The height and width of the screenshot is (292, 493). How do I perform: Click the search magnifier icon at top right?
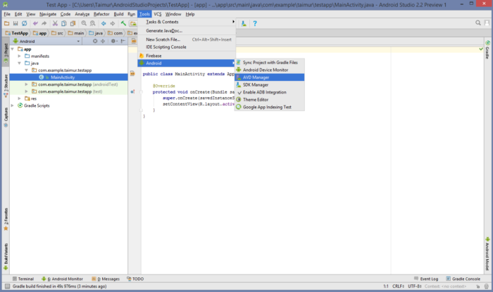point(478,23)
